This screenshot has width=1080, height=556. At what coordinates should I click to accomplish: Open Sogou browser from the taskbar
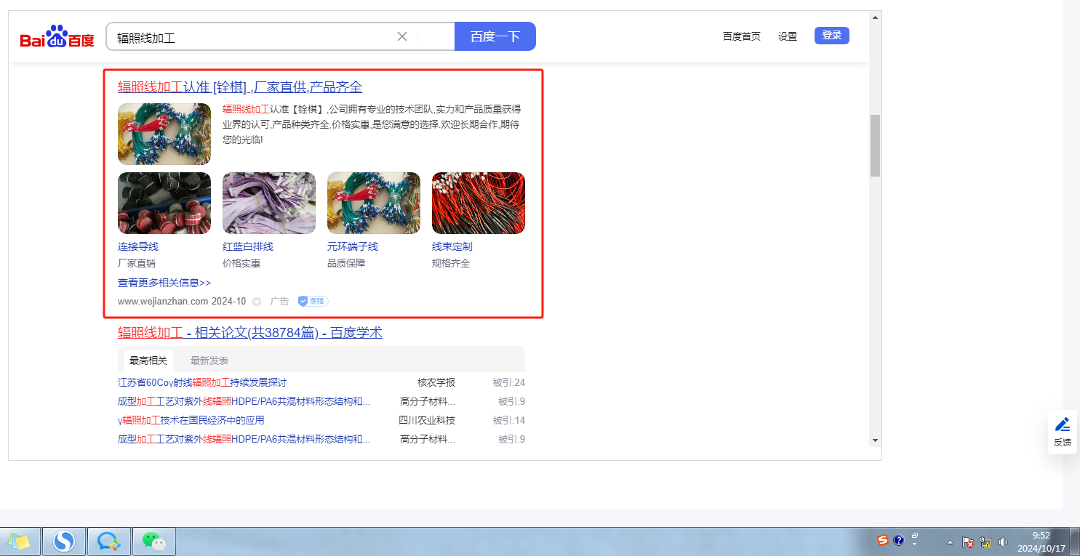[x=64, y=541]
